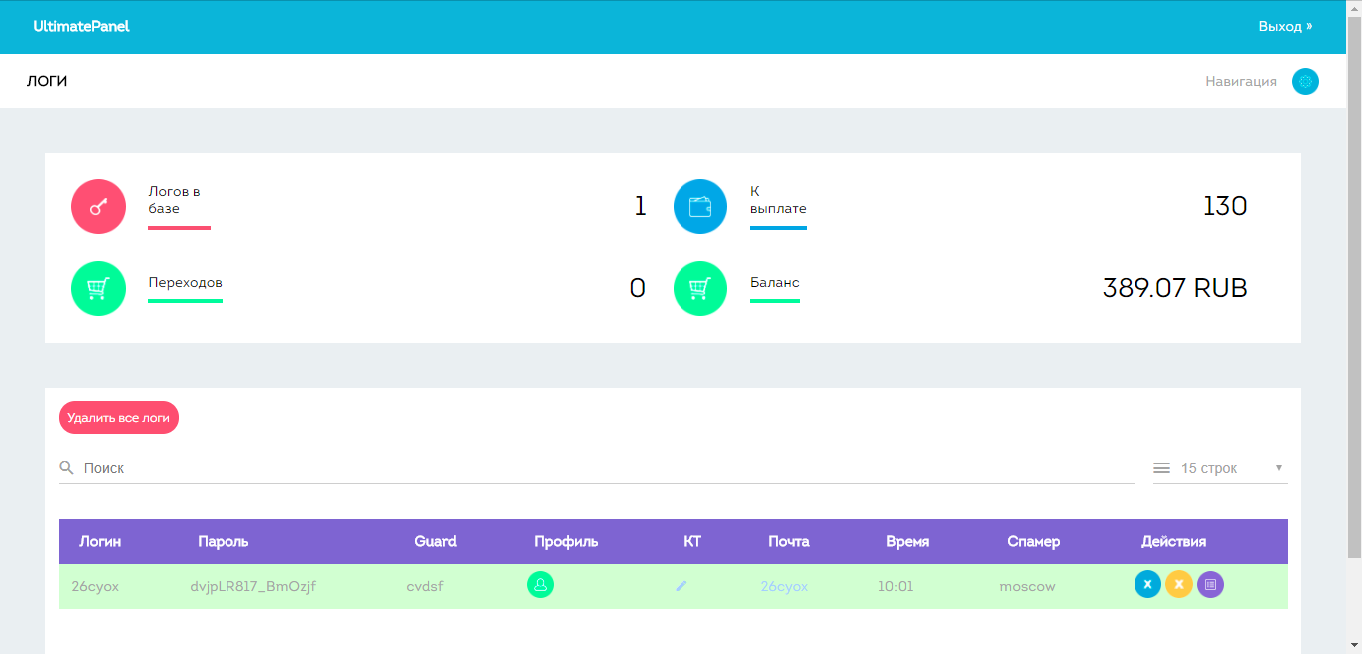Click the К выплате label
Viewport: 1362px width, 654px height.
click(778, 200)
